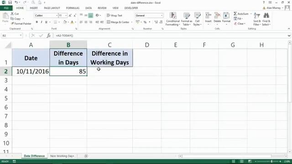Center text horizontally
Viewport: 292px width, 164px height.
pyautogui.click(x=86, y=22)
